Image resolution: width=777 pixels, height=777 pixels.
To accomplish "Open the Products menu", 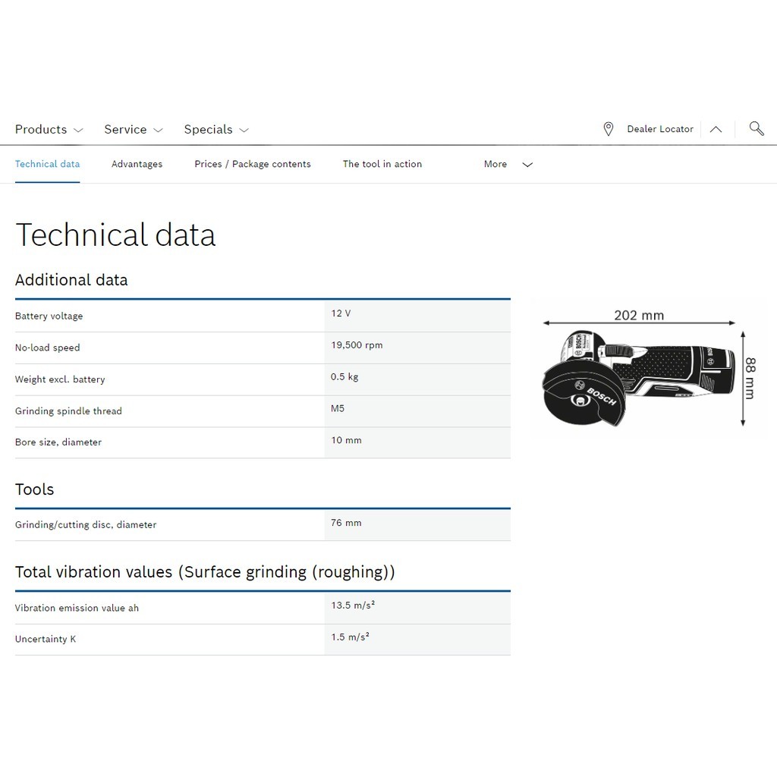I will [x=41, y=130].
